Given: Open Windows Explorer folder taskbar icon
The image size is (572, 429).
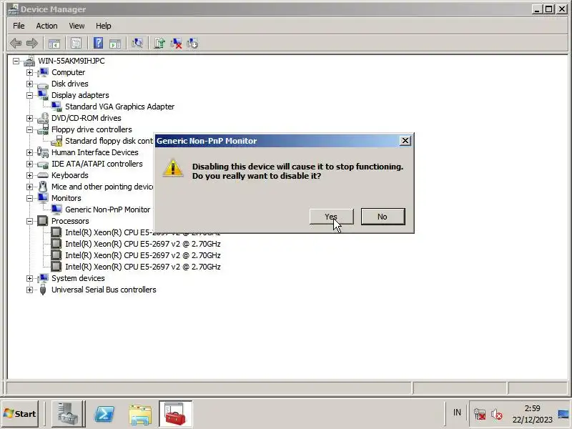Looking at the screenshot, I should (140, 414).
